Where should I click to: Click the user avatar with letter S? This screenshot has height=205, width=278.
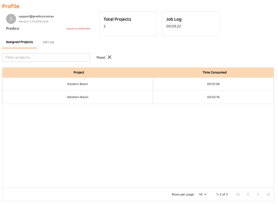click(x=11, y=19)
